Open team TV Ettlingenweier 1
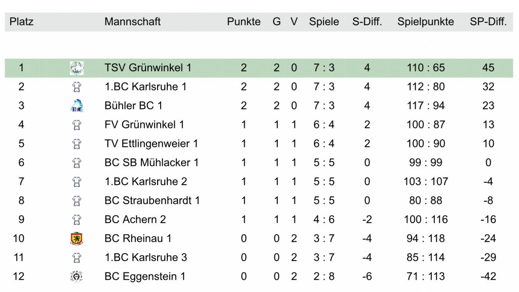The image size is (519, 292). (x=151, y=144)
